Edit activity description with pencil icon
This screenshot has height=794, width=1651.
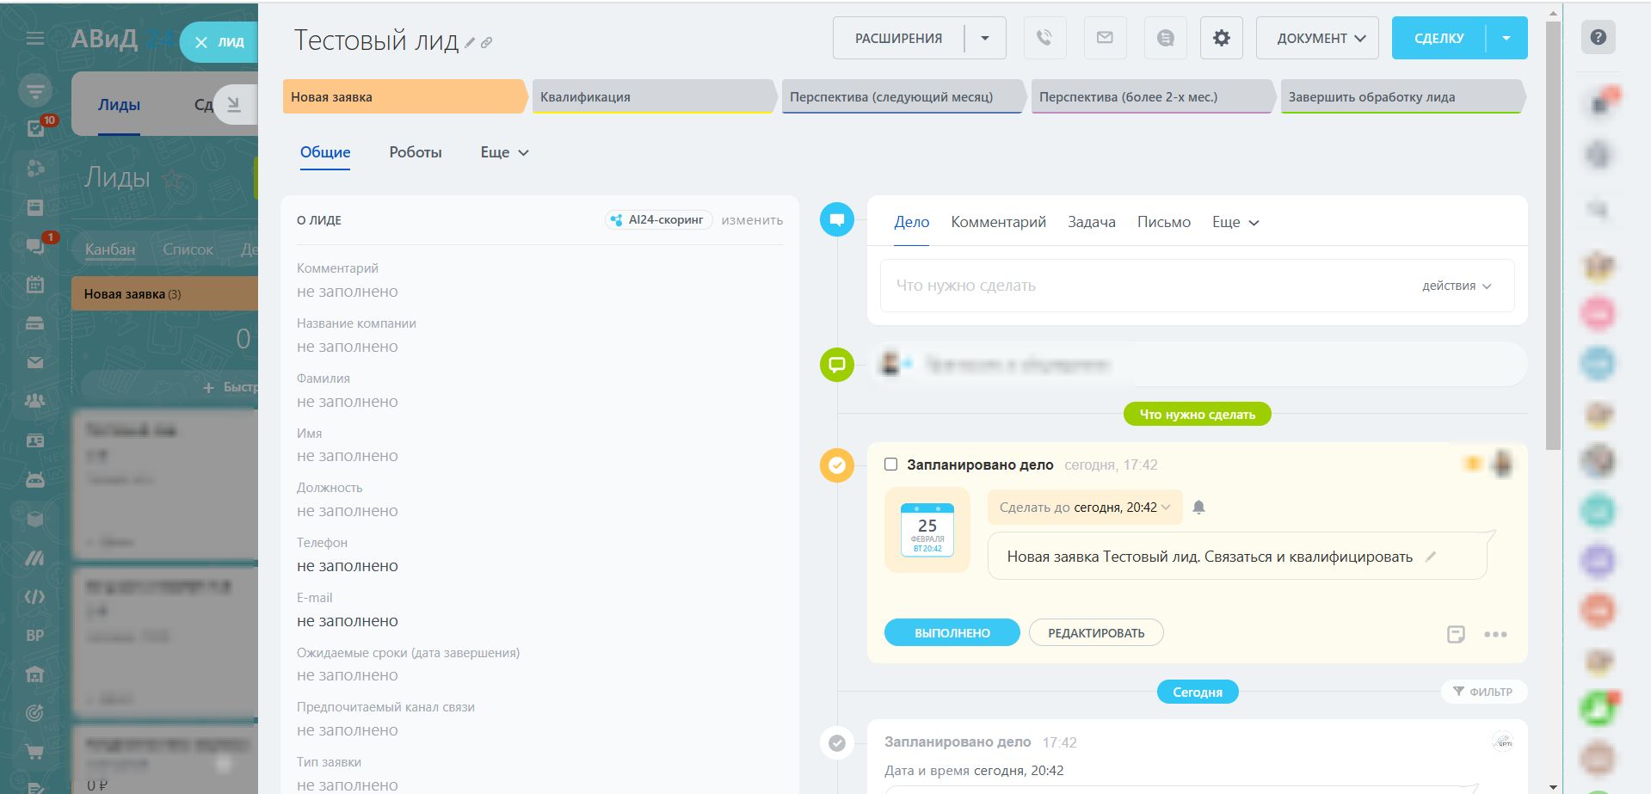1431,557
